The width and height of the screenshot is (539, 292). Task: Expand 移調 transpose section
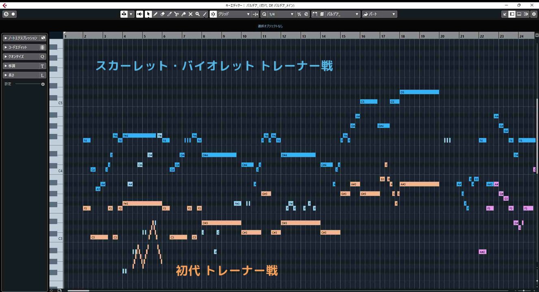(x=21, y=66)
